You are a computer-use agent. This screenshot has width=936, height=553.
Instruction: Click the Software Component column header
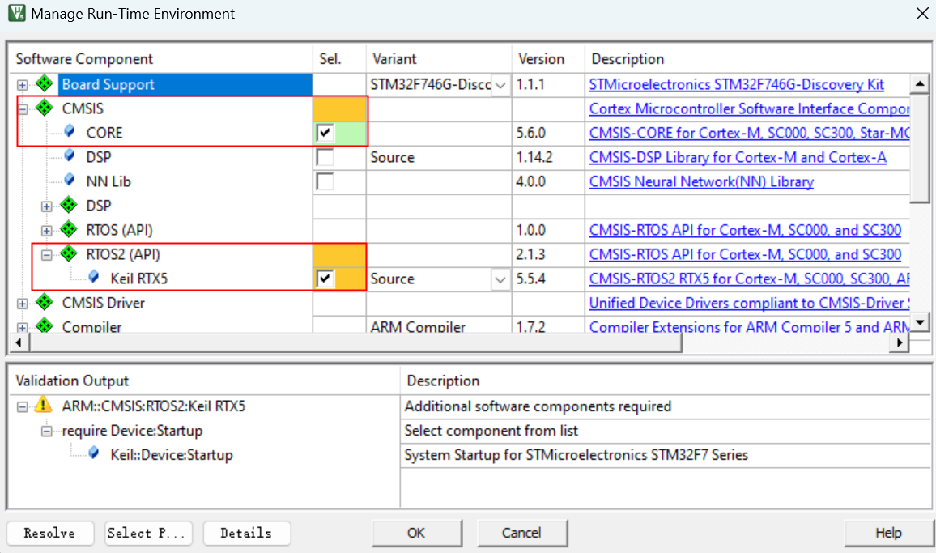point(84,59)
